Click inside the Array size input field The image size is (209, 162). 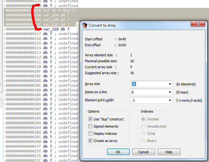tap(149, 84)
